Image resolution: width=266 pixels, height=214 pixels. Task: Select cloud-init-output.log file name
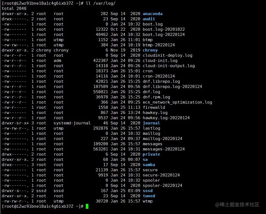[169, 66]
